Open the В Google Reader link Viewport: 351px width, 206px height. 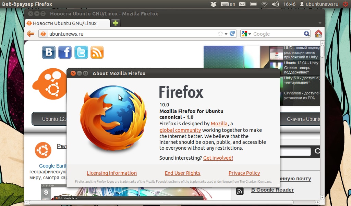pos(273,190)
